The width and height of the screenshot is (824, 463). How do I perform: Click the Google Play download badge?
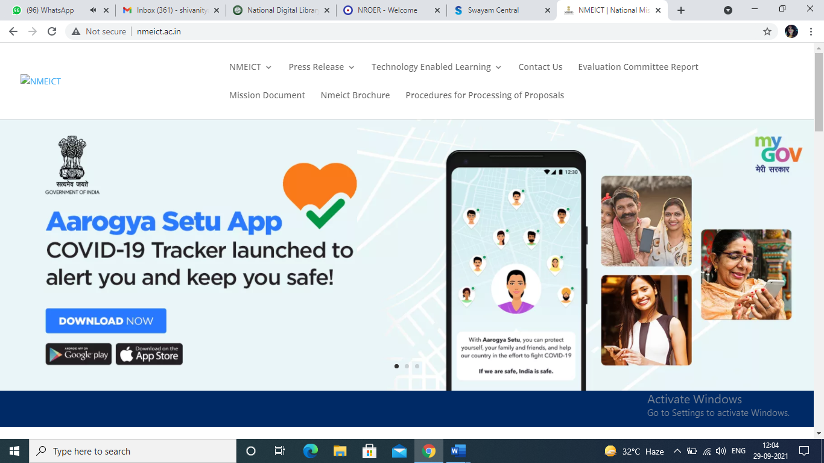click(78, 354)
